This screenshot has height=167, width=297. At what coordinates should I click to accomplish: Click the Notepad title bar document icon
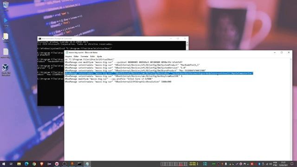(67, 52)
